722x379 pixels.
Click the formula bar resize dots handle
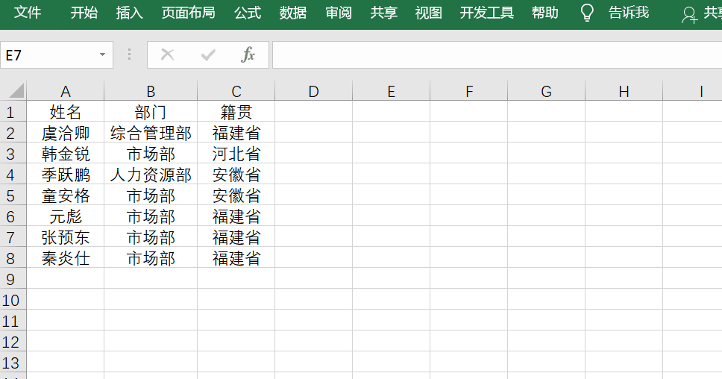pos(129,54)
